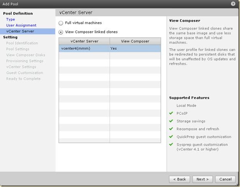Click the Storage savings checkmark icon

[171, 121]
